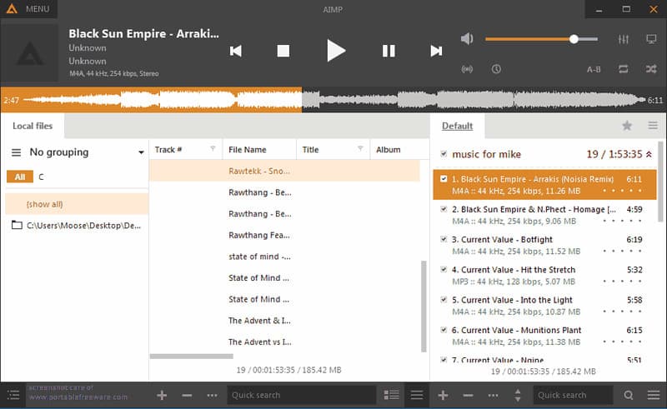Click the playlist search magnifier icon
This screenshot has height=409, width=667.
pos(629,396)
